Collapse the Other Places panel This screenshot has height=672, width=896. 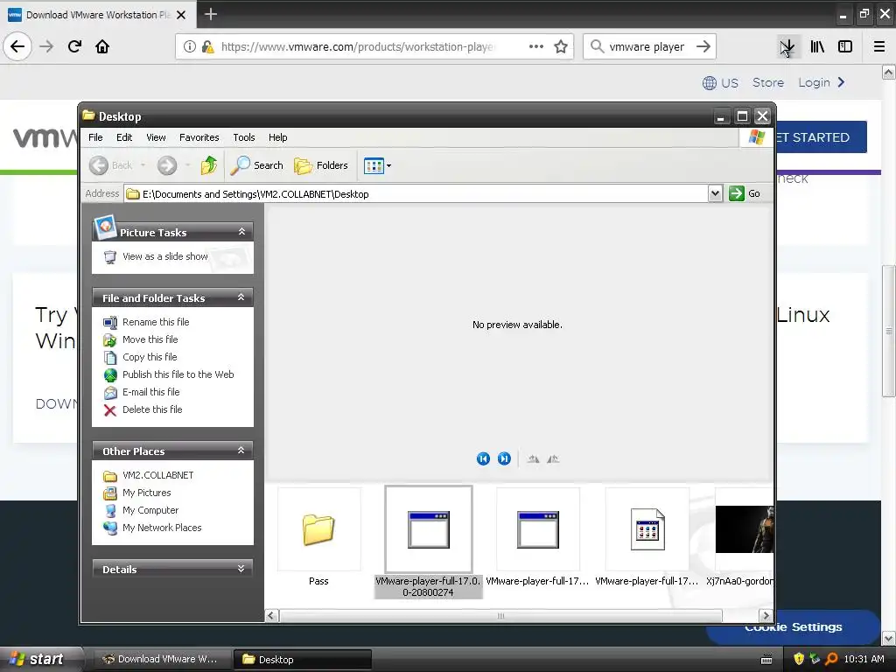(x=241, y=451)
